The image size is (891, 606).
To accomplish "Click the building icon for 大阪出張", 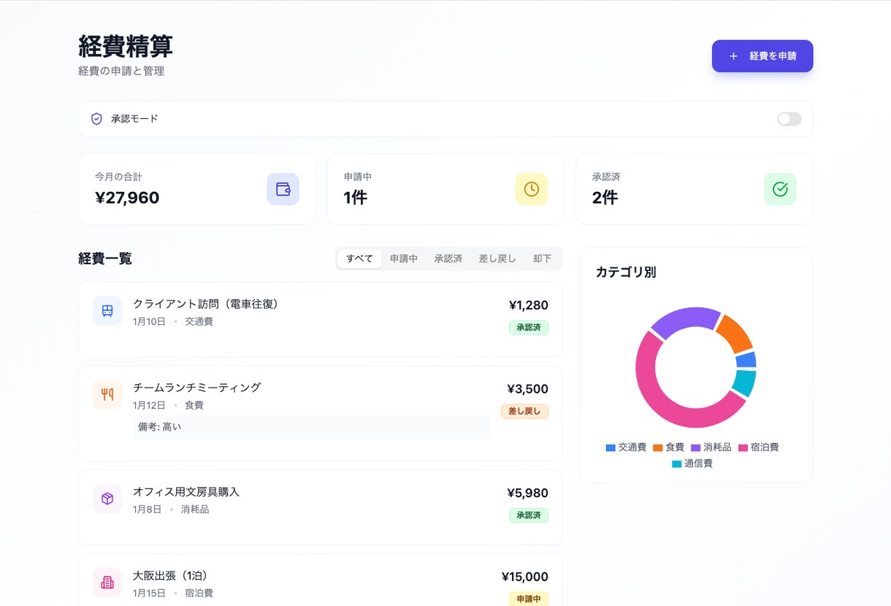I will 107,583.
